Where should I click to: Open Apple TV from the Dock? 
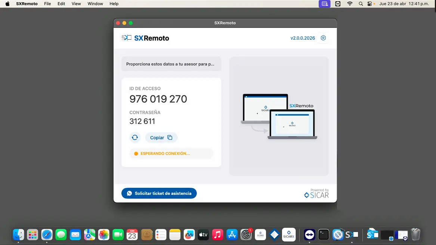tap(203, 235)
